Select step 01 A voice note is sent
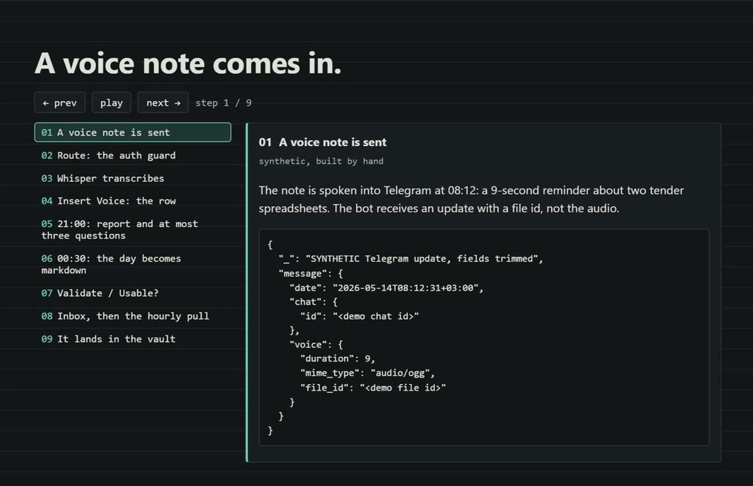Image resolution: width=753 pixels, height=486 pixels. (132, 132)
